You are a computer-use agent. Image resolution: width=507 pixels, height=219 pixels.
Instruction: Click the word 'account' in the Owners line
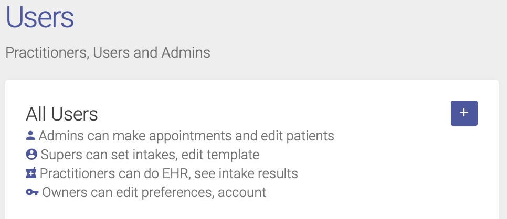(242, 193)
